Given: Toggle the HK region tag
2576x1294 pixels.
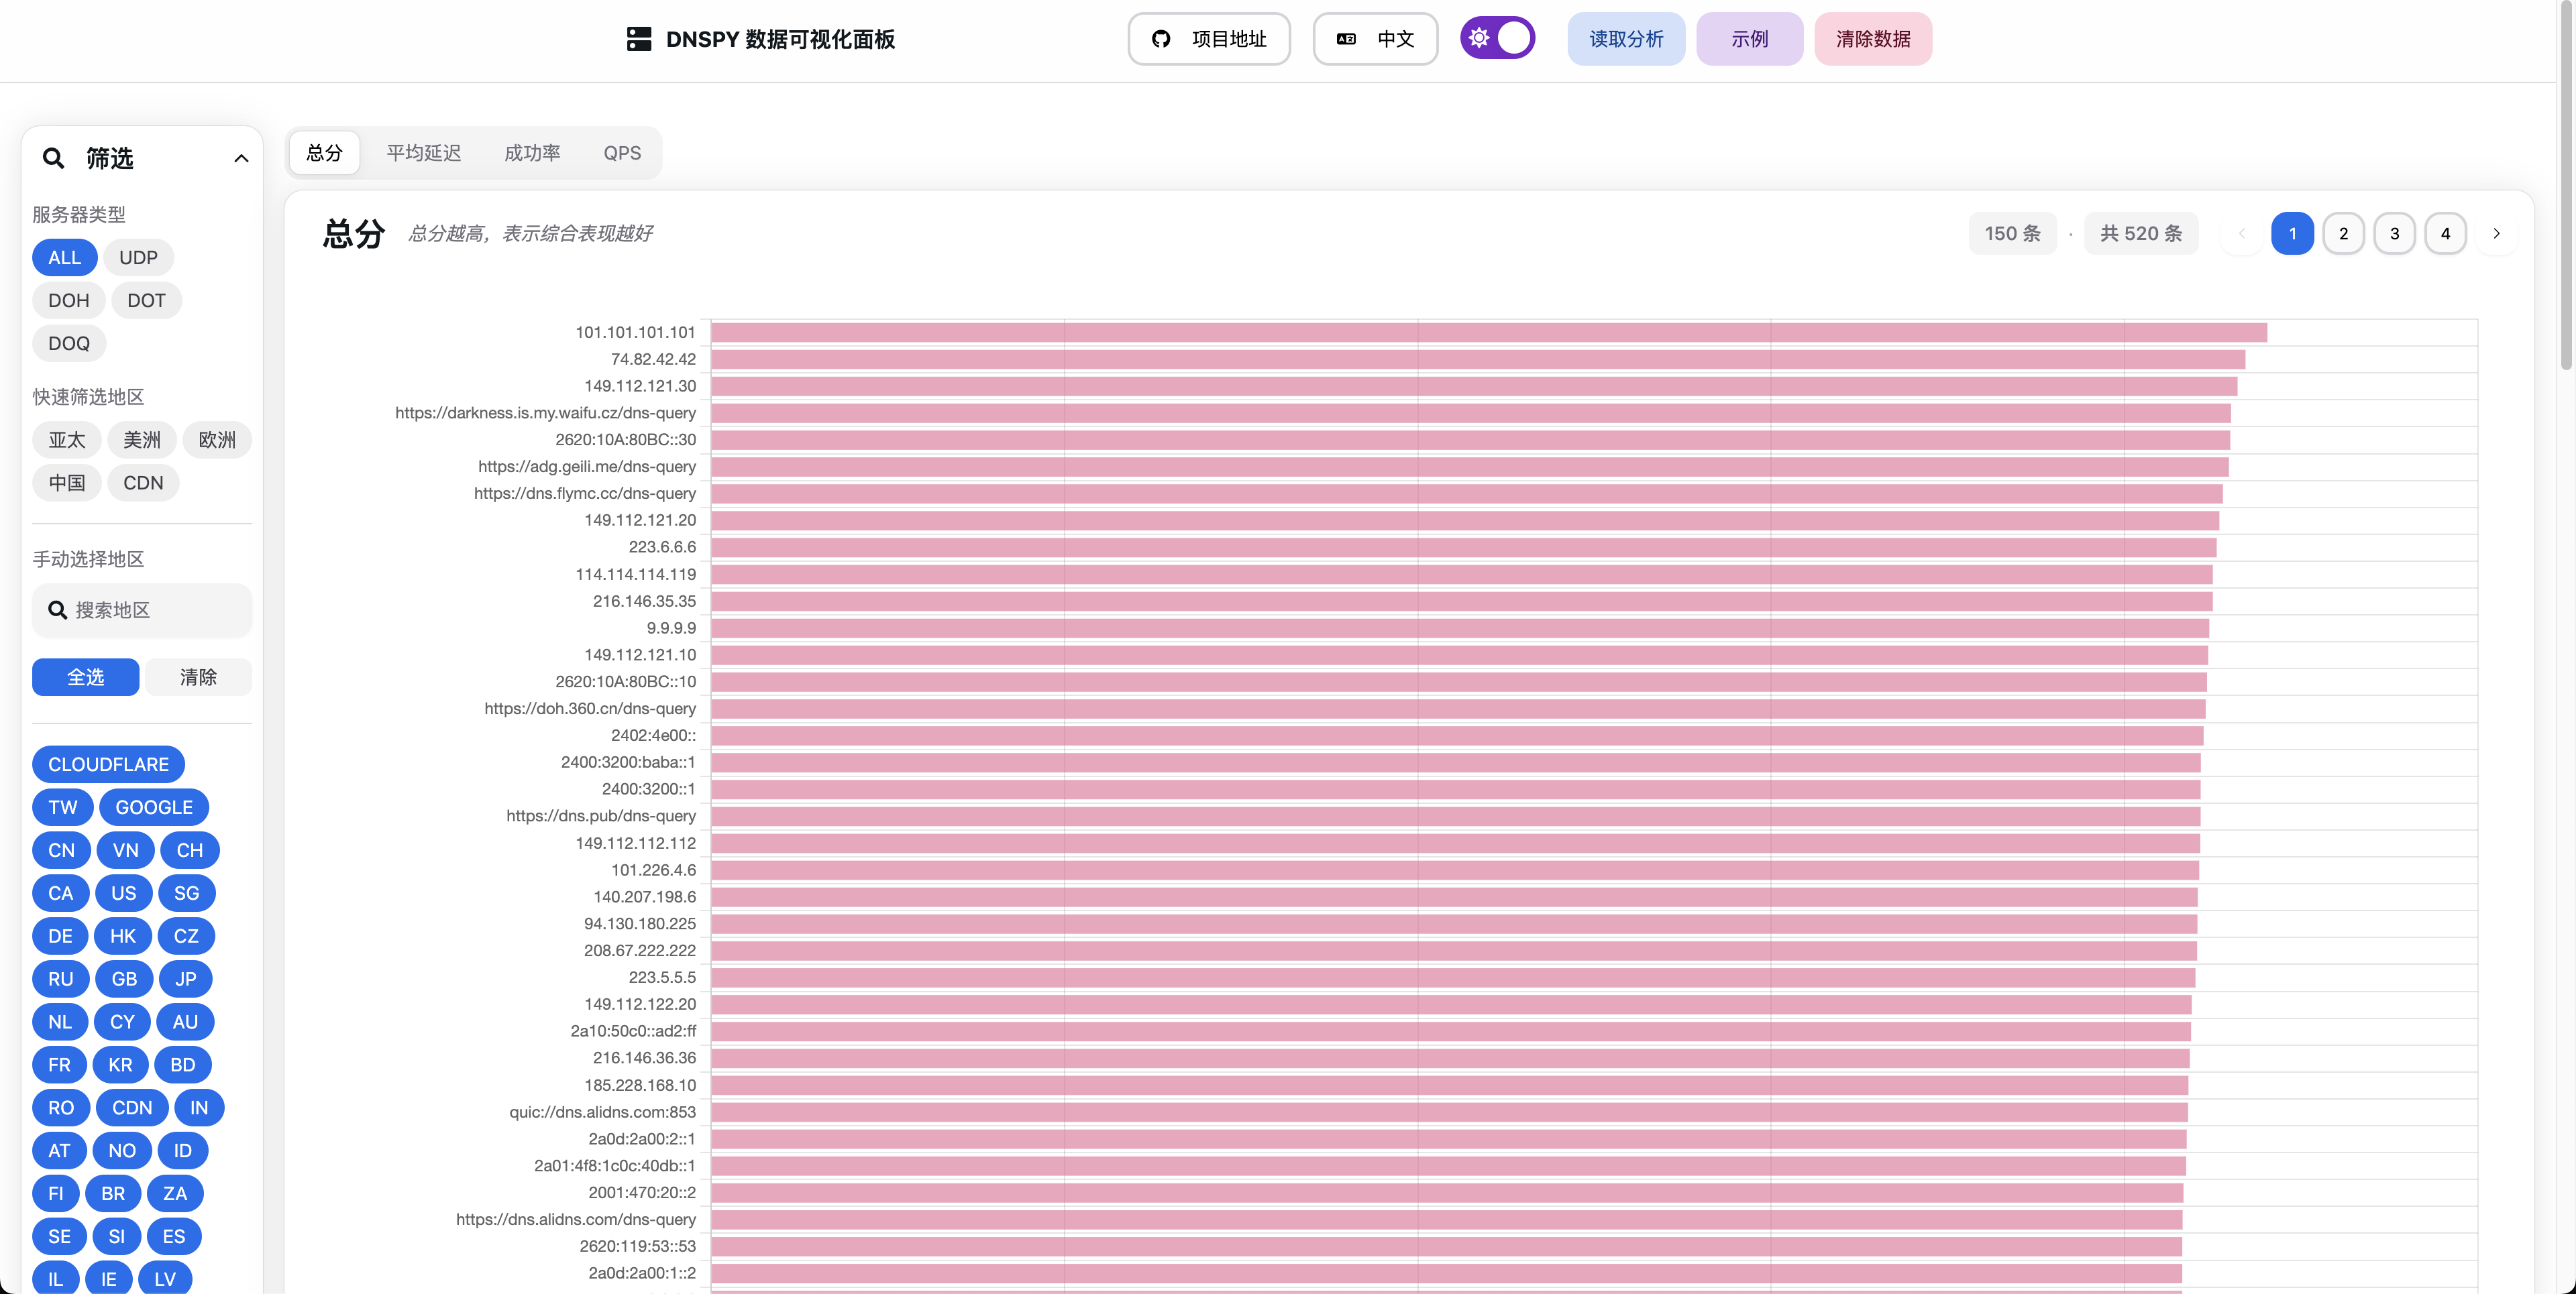Looking at the screenshot, I should click(123, 936).
